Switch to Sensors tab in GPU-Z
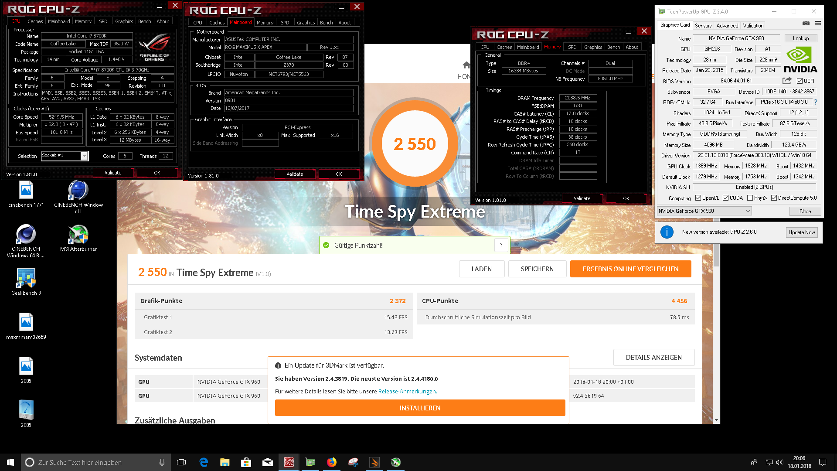This screenshot has height=471, width=837. [x=703, y=25]
